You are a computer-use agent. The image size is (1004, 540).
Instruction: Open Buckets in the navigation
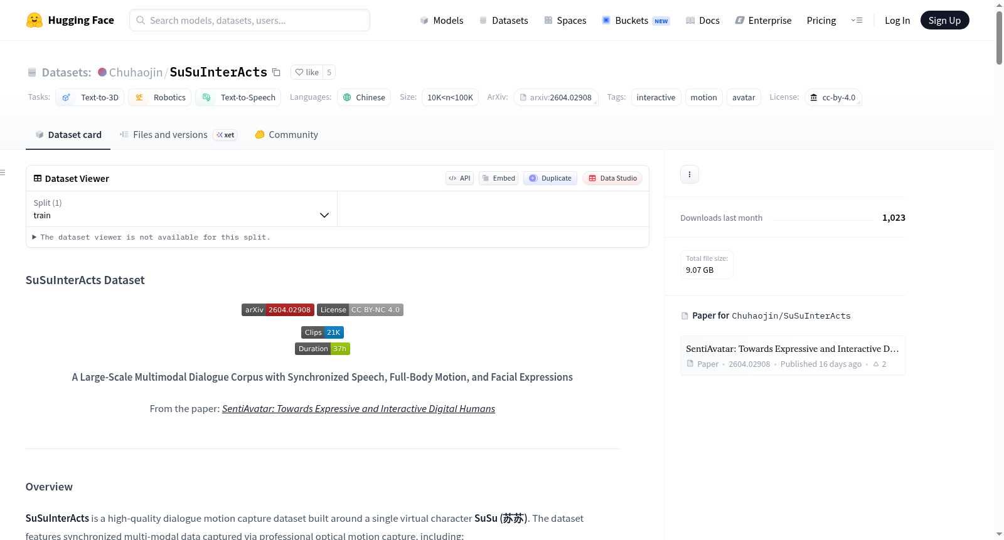coord(636,21)
